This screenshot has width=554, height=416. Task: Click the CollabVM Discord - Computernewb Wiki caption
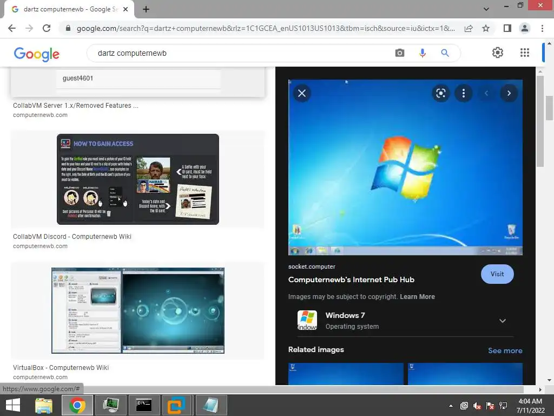click(x=72, y=236)
